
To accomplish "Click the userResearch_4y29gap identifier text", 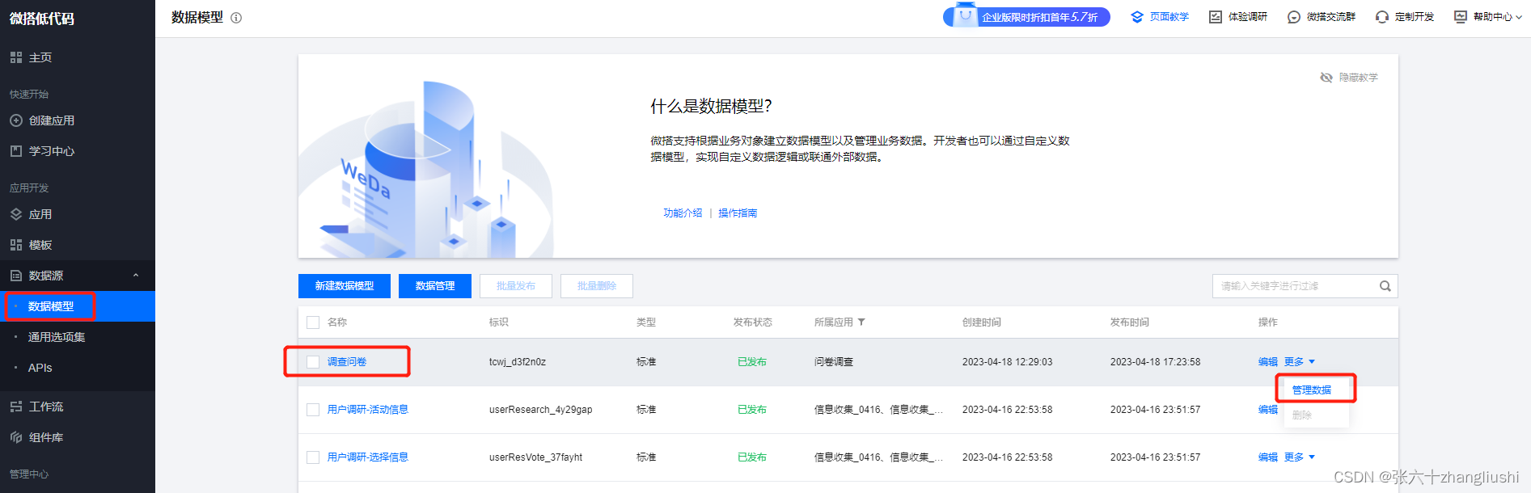I will pyautogui.click(x=540, y=410).
